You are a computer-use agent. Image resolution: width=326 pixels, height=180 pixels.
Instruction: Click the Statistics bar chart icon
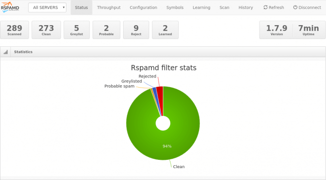5,52
